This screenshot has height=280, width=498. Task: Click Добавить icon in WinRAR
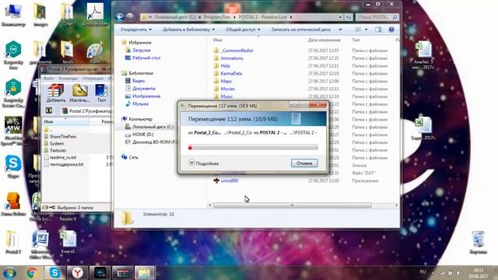click(55, 93)
